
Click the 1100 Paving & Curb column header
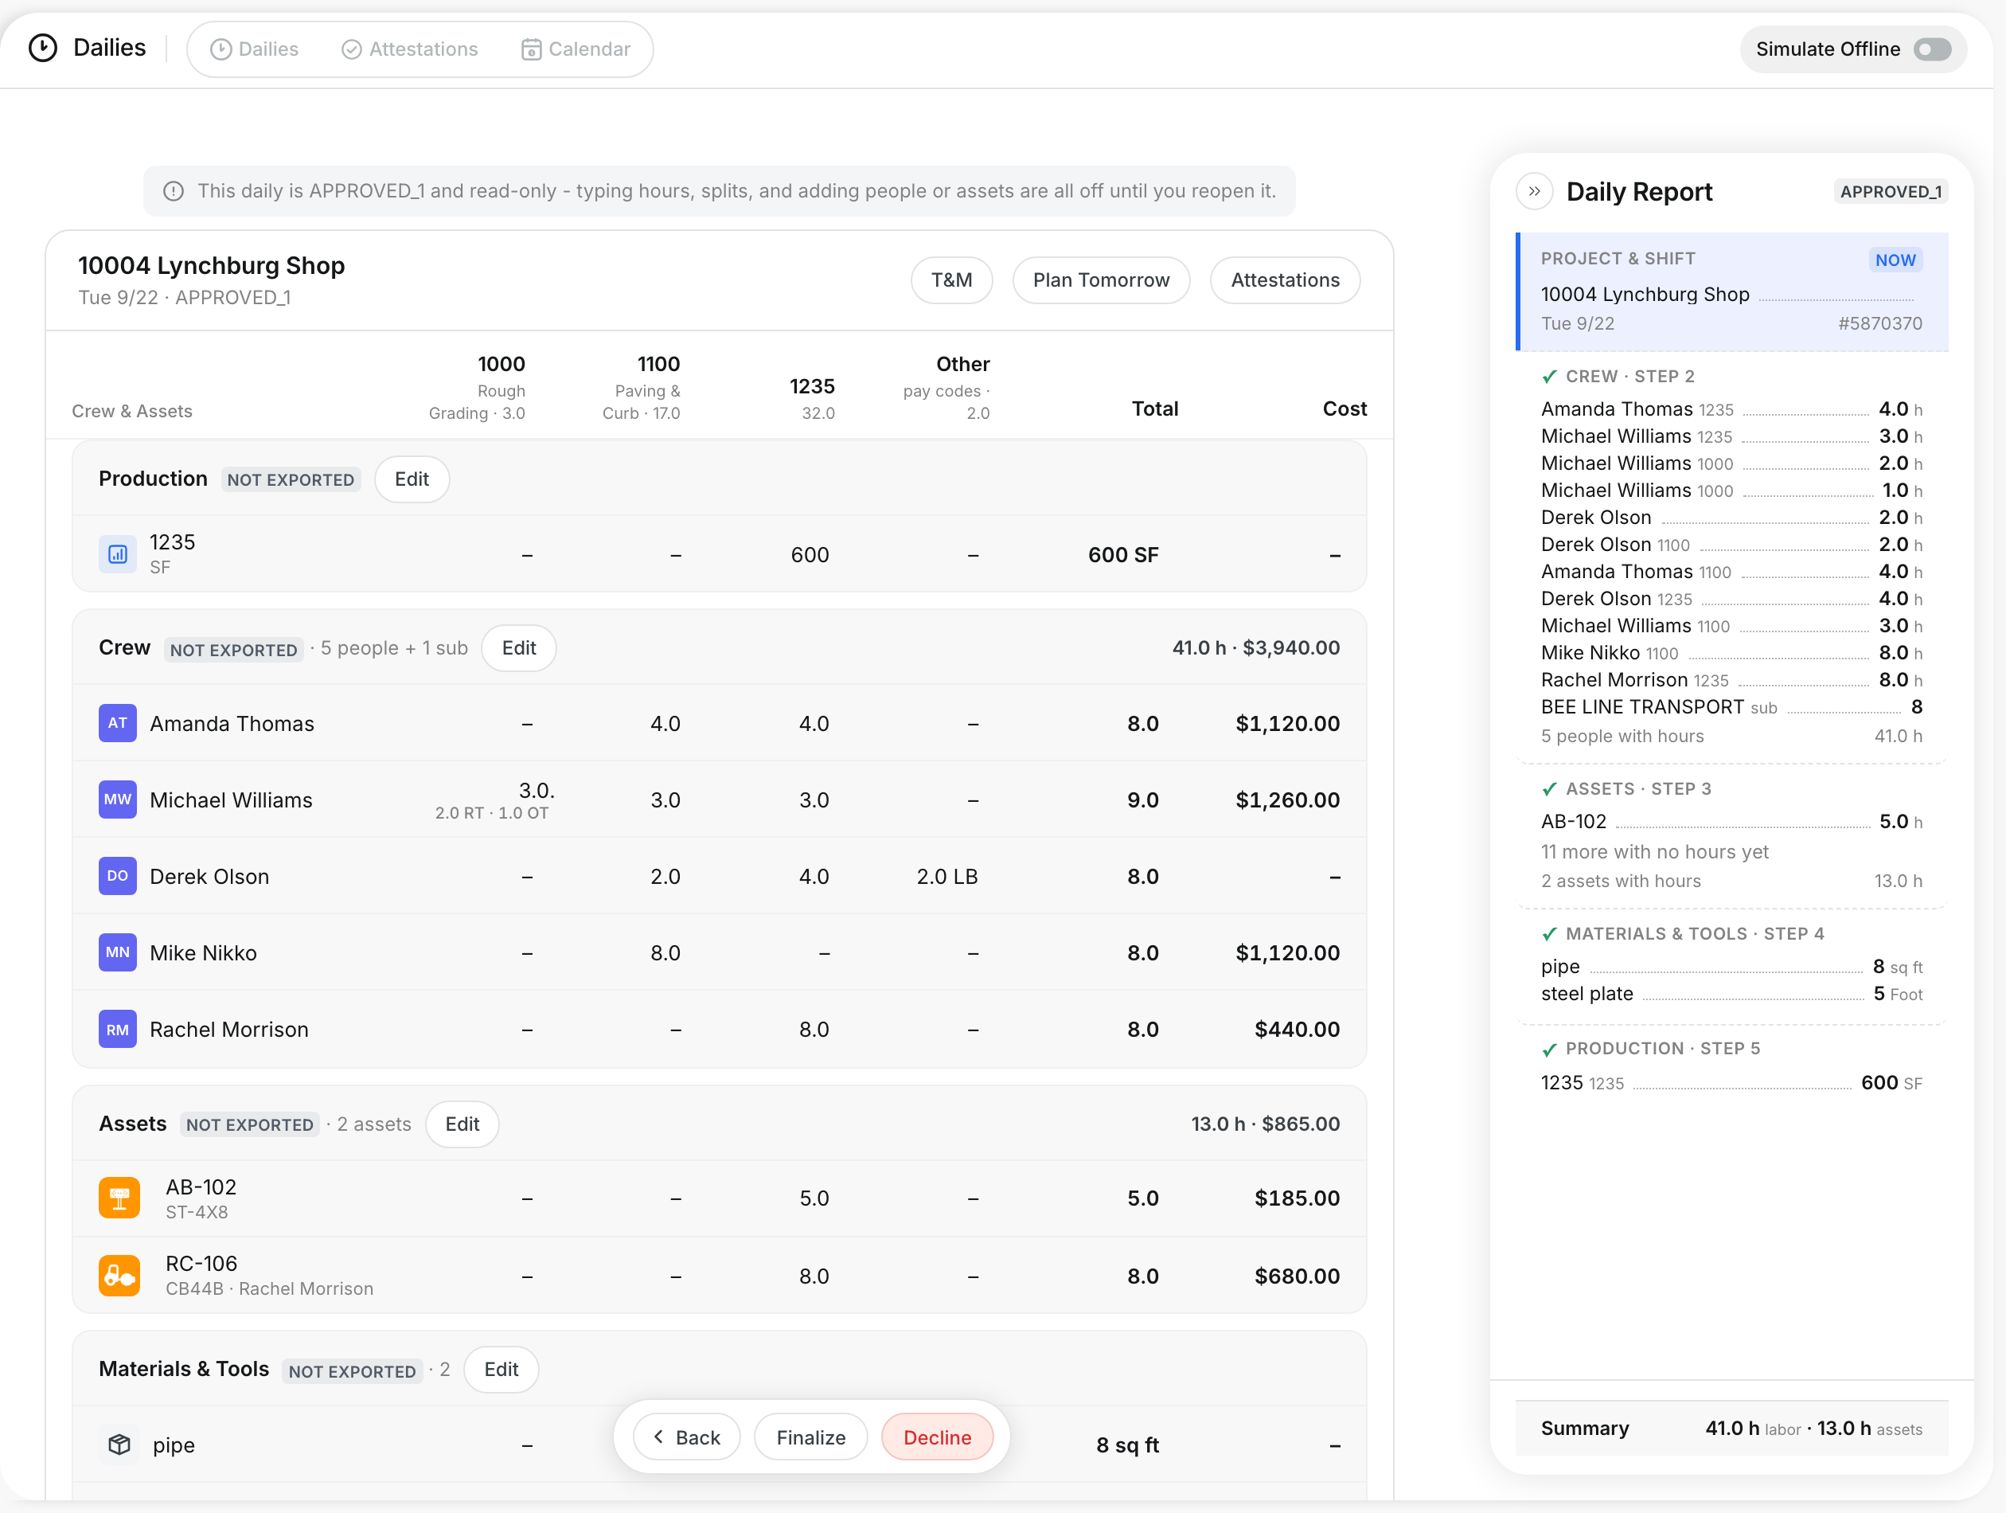[x=641, y=387]
